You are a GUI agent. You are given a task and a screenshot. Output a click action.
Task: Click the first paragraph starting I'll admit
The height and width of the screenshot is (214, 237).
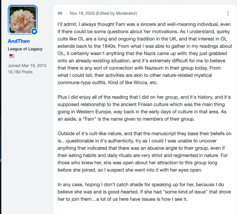pos(145,53)
